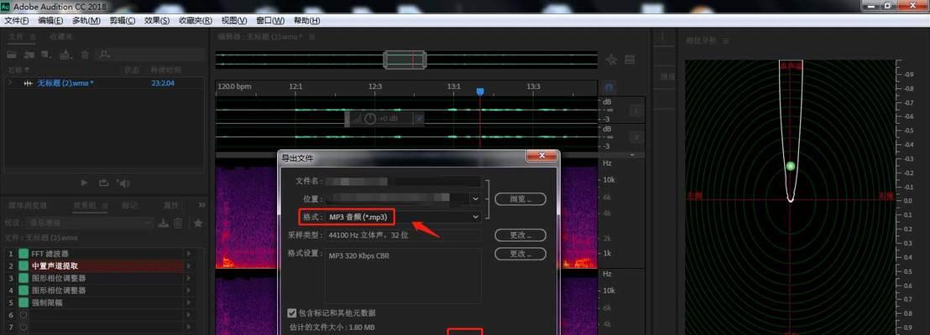Show more panel tabs via double chevron
Screen dimensions: 930x335
coord(201,205)
